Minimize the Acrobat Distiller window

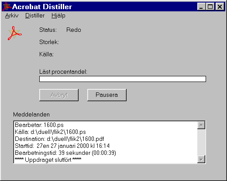201,7
